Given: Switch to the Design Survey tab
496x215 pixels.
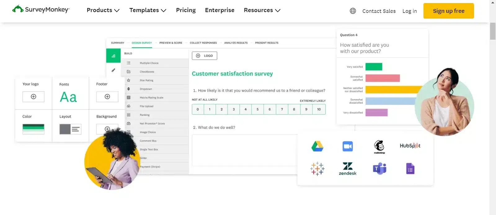Looking at the screenshot, I should tap(142, 43).
